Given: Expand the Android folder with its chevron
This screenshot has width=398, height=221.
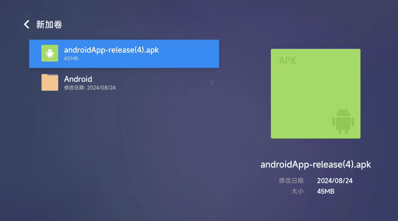Looking at the screenshot, I should (x=211, y=83).
